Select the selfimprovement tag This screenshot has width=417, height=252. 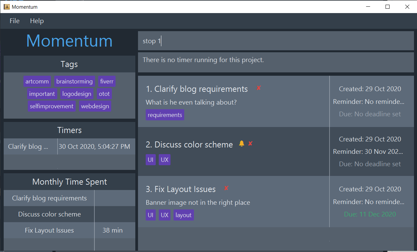(52, 106)
